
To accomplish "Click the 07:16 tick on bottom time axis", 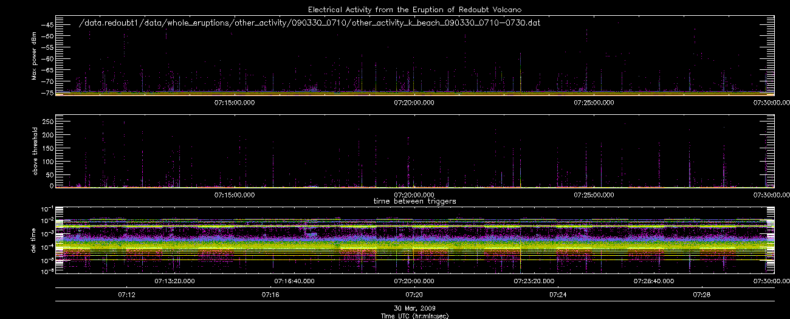I will (270, 295).
